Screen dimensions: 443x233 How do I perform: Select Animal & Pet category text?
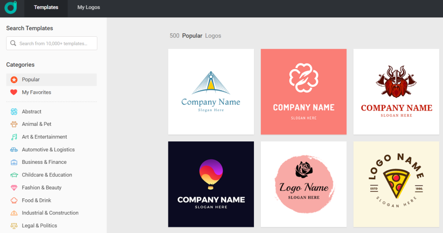[x=37, y=124]
